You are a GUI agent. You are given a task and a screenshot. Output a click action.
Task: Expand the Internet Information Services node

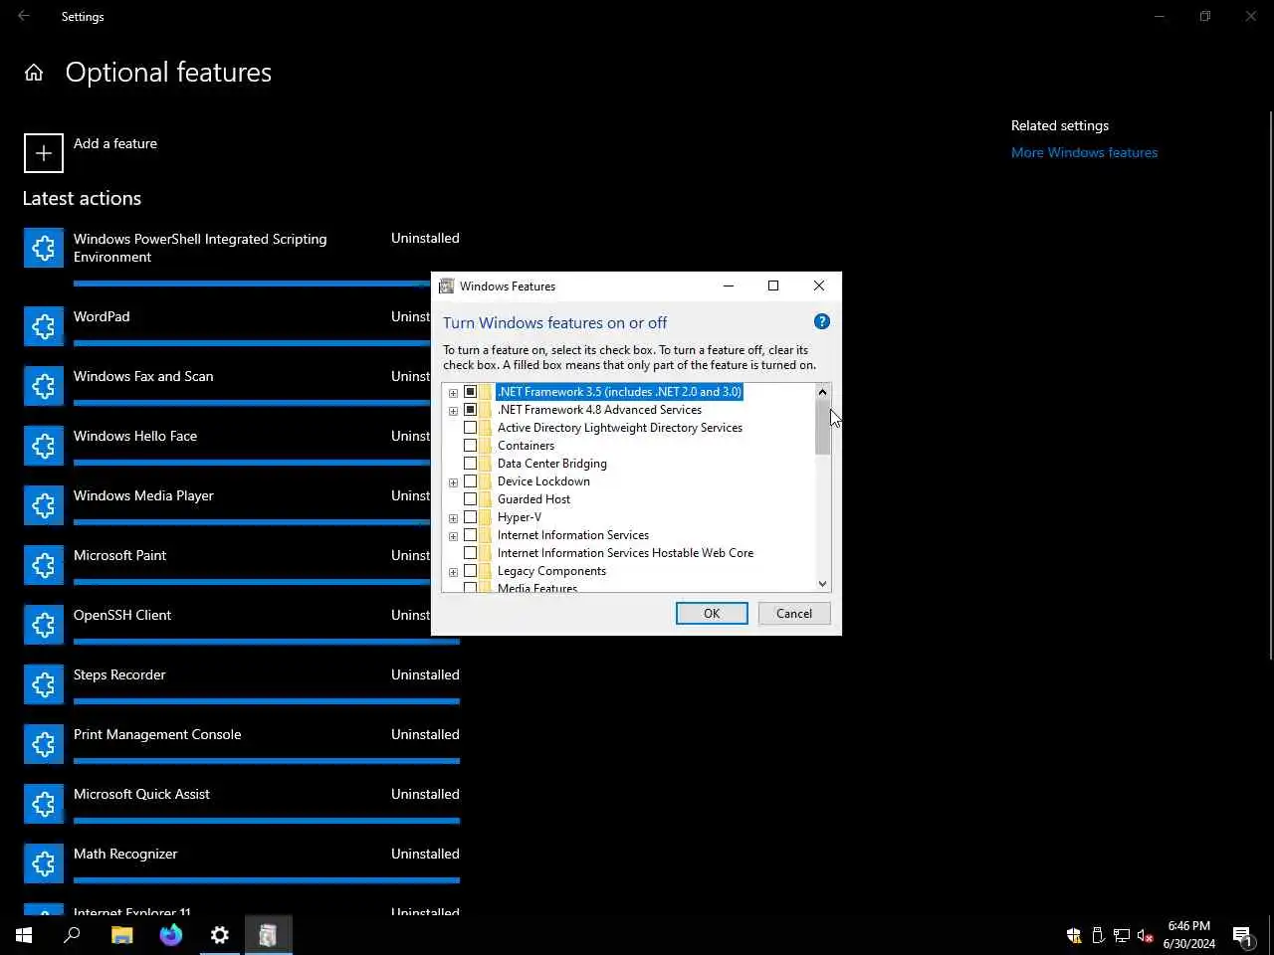click(x=453, y=536)
